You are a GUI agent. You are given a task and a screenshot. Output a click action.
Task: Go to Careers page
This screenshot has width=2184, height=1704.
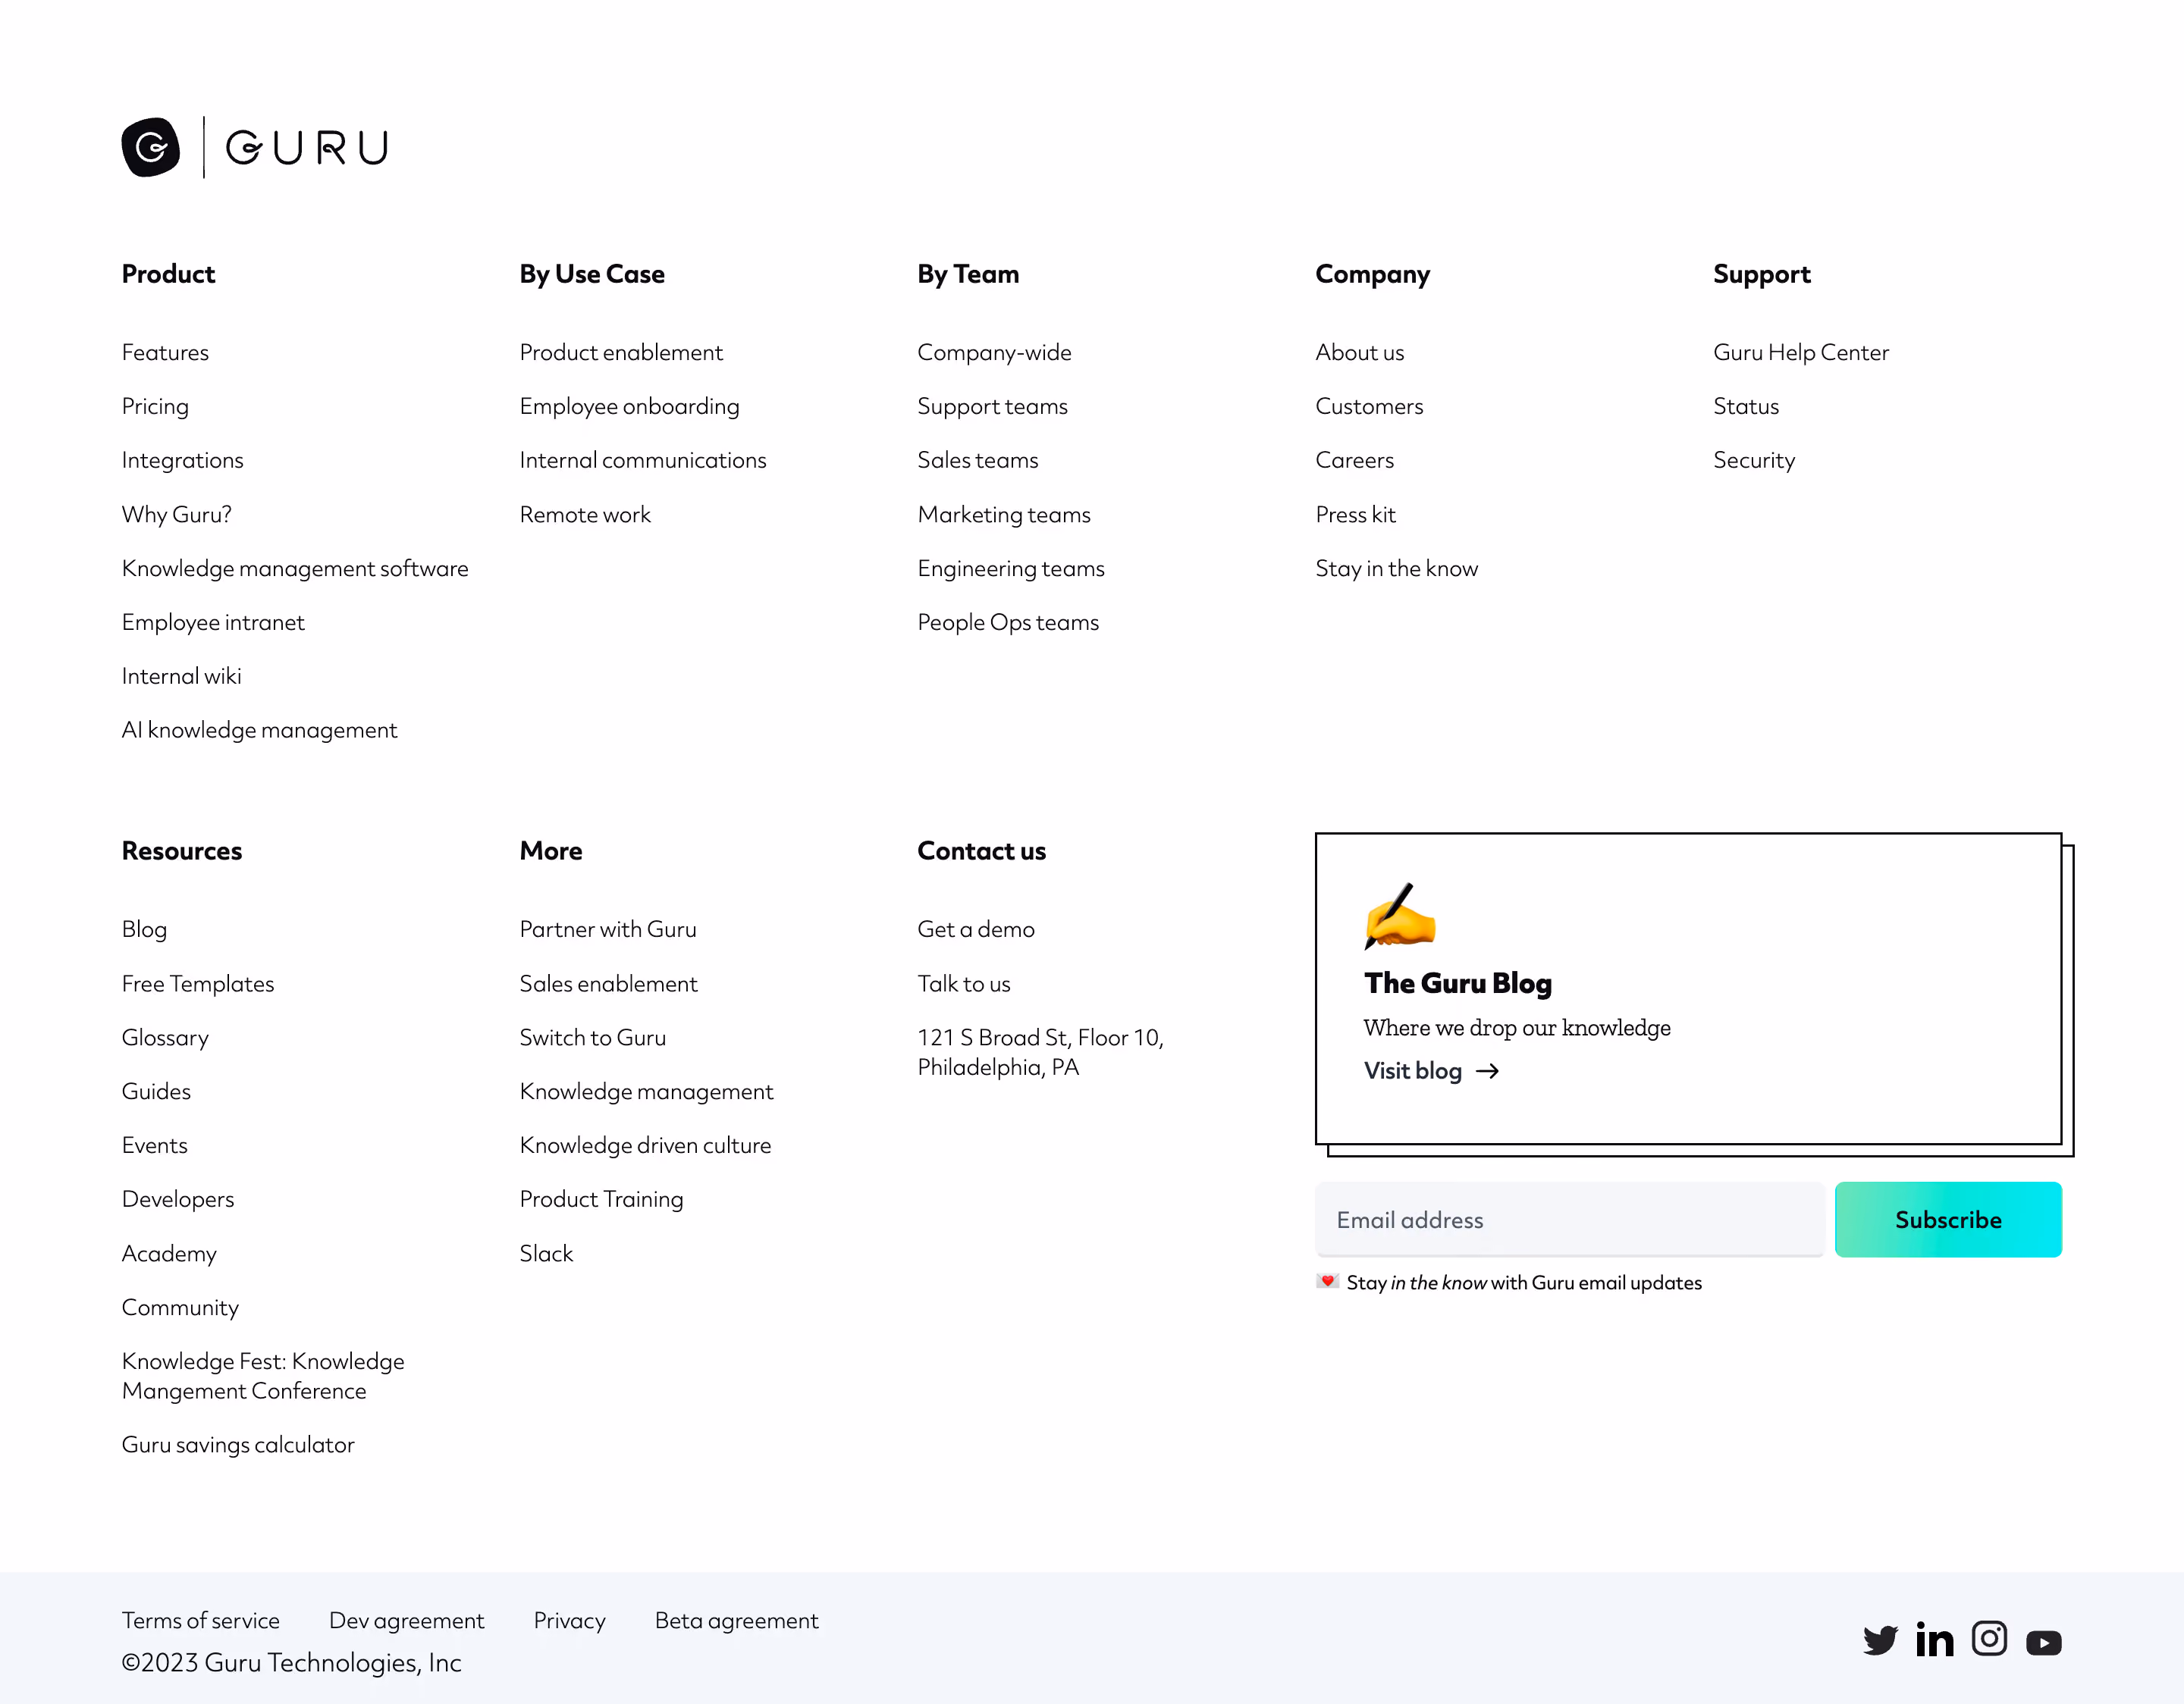point(1354,461)
